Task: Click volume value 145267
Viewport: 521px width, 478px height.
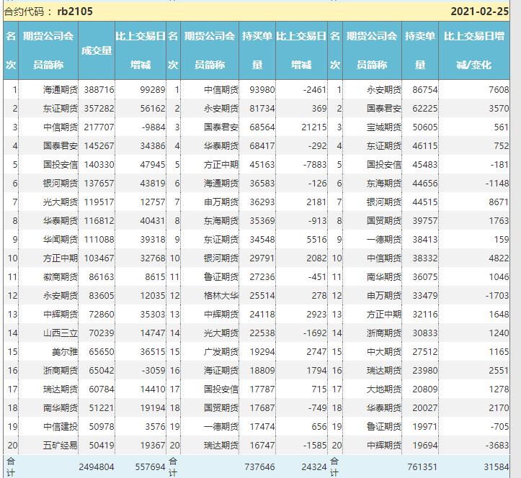Action: point(99,145)
